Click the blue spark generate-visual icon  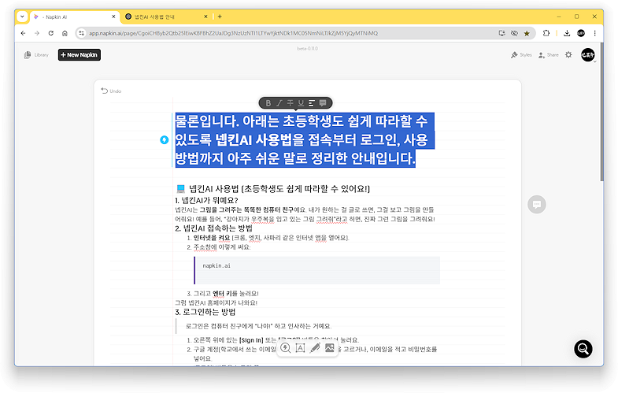[x=165, y=139]
